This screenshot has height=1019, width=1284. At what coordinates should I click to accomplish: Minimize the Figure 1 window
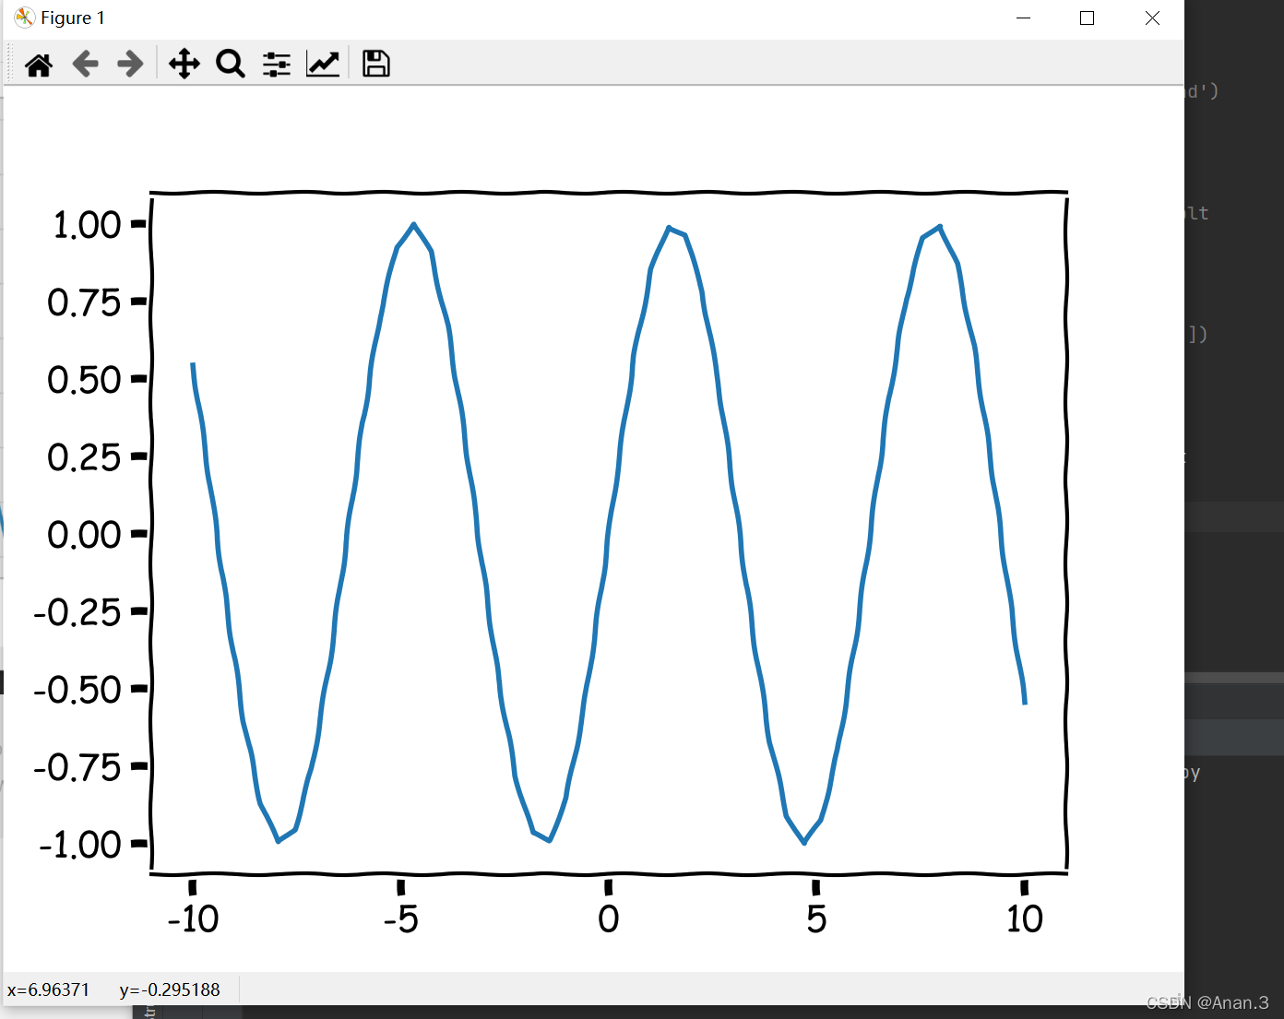(x=1023, y=18)
